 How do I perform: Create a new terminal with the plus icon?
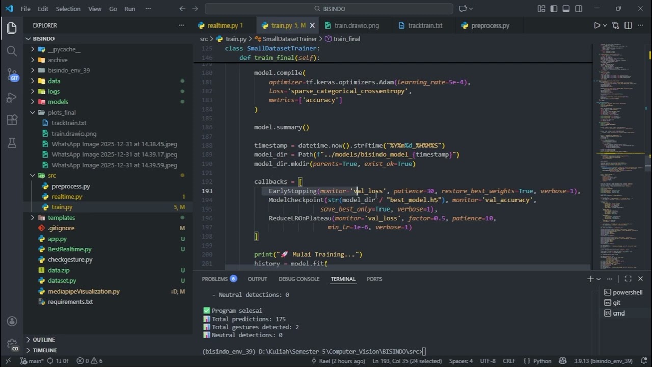[590, 279]
